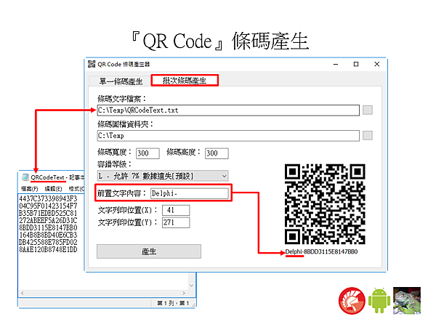Open the 檔案(F) menu in Notepad
Screen dimensions: 436x327
pos(30,189)
